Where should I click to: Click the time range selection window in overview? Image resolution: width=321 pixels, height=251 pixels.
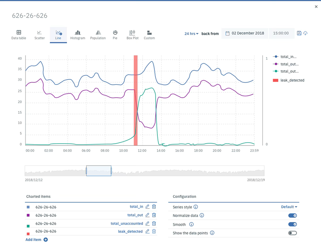99,171
